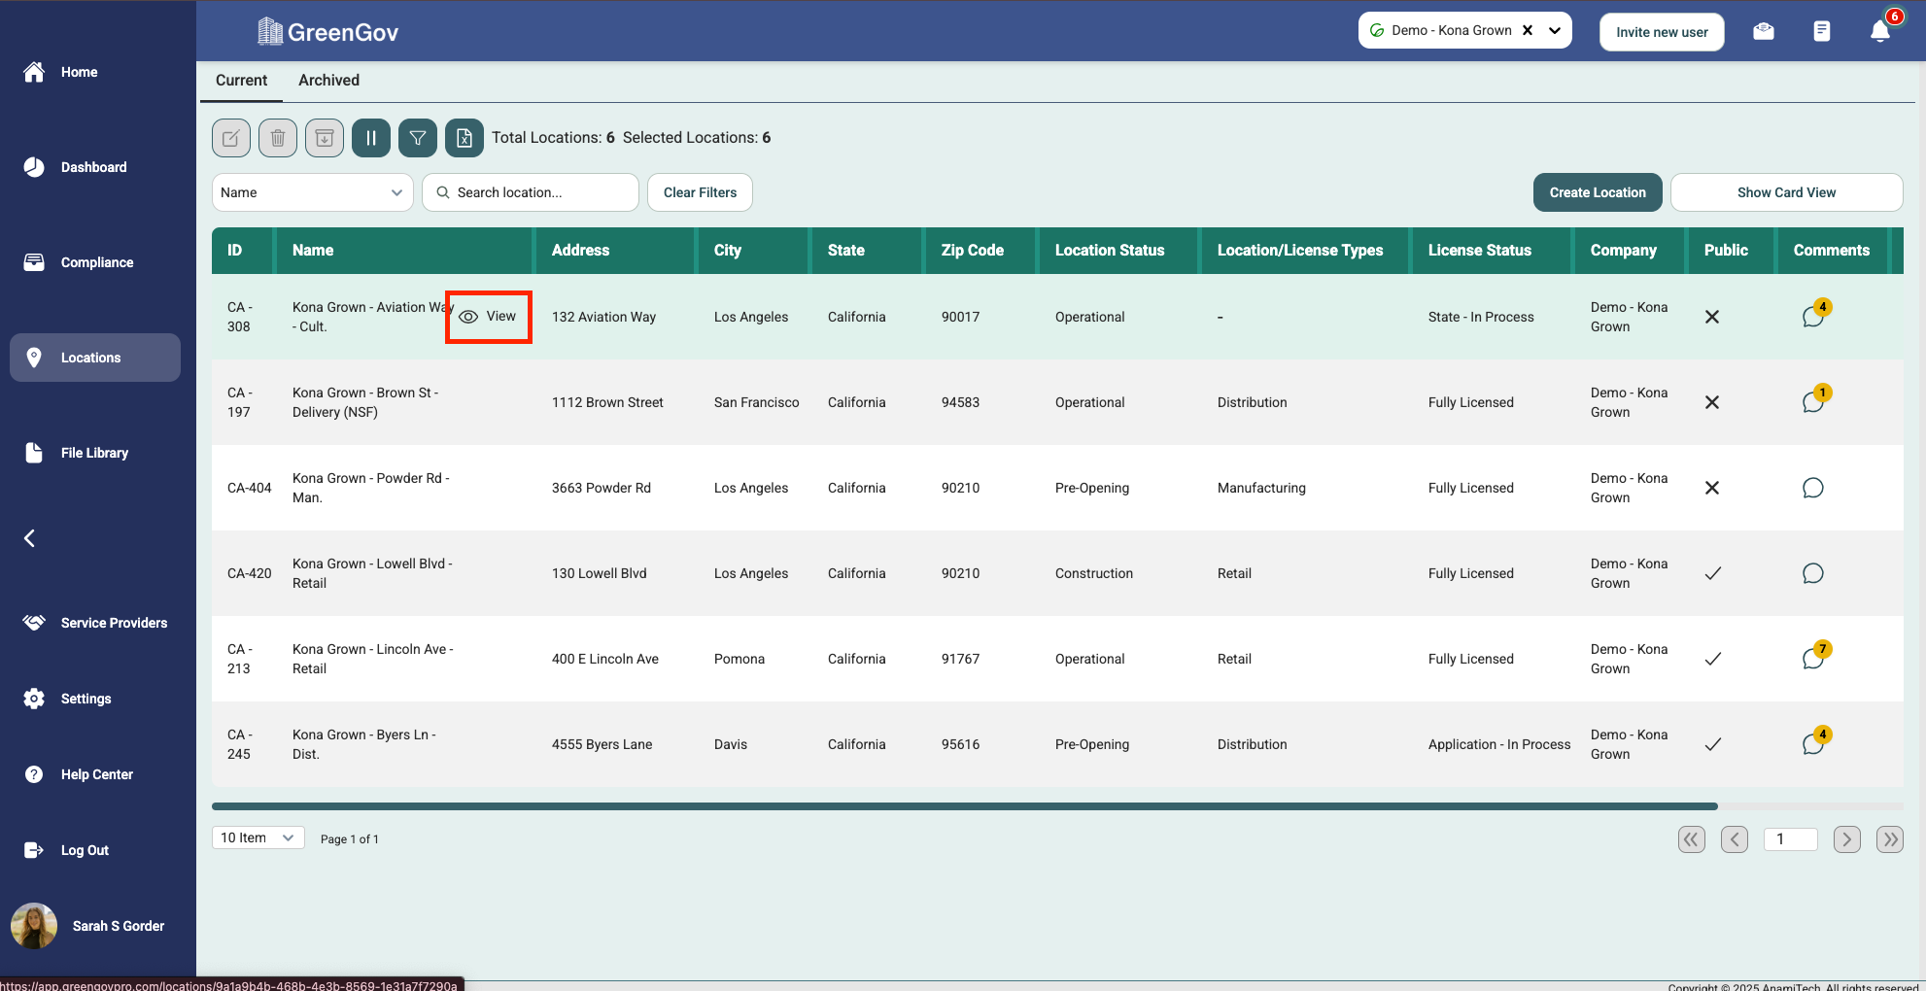Open comments for 400 E Lincoln Ave row
This screenshot has width=1926, height=991.
1813,659
